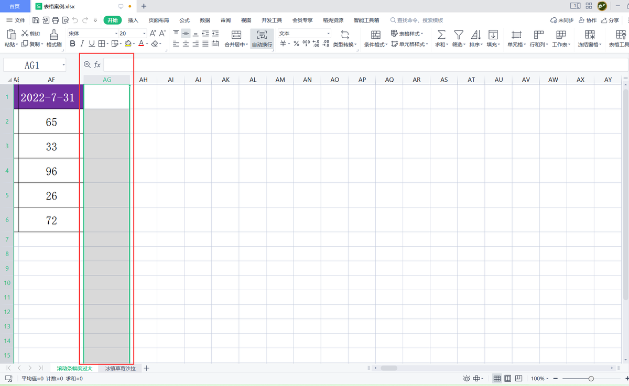Click the increase indent icon

[215, 33]
